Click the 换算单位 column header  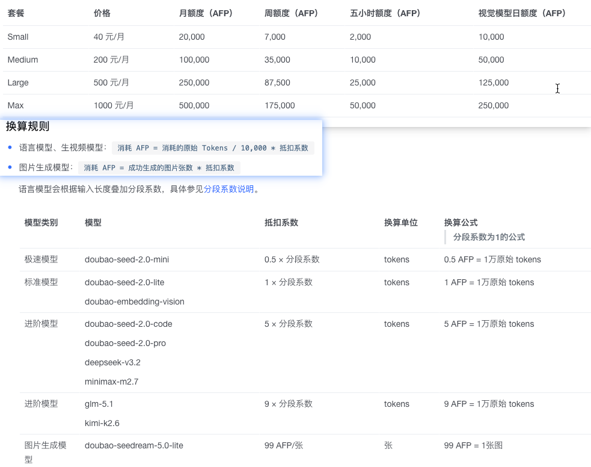coord(400,223)
